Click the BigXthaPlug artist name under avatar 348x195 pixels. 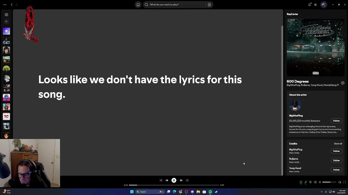pyautogui.click(x=296, y=116)
